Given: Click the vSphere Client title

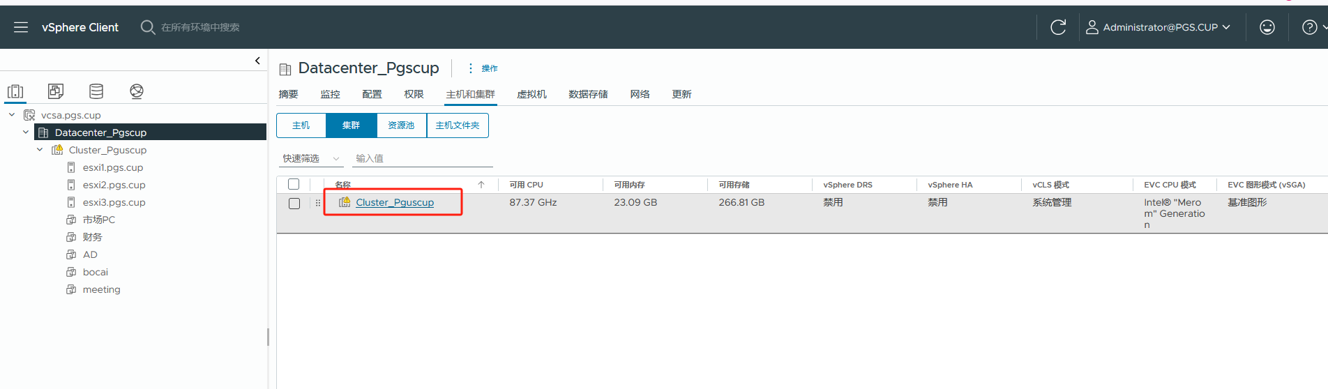Looking at the screenshot, I should (80, 27).
